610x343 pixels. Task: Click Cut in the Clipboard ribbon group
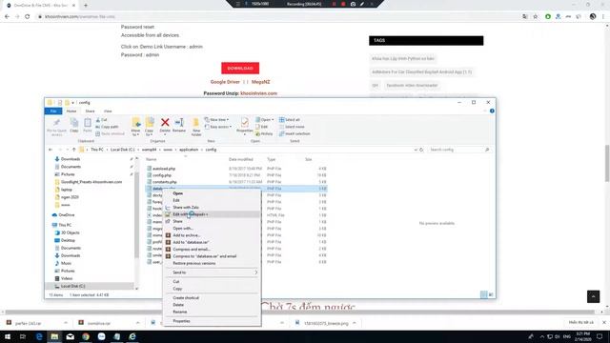pos(102,120)
